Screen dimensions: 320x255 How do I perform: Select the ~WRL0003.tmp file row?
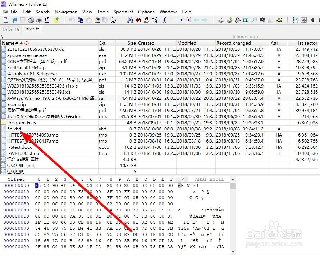160,153
